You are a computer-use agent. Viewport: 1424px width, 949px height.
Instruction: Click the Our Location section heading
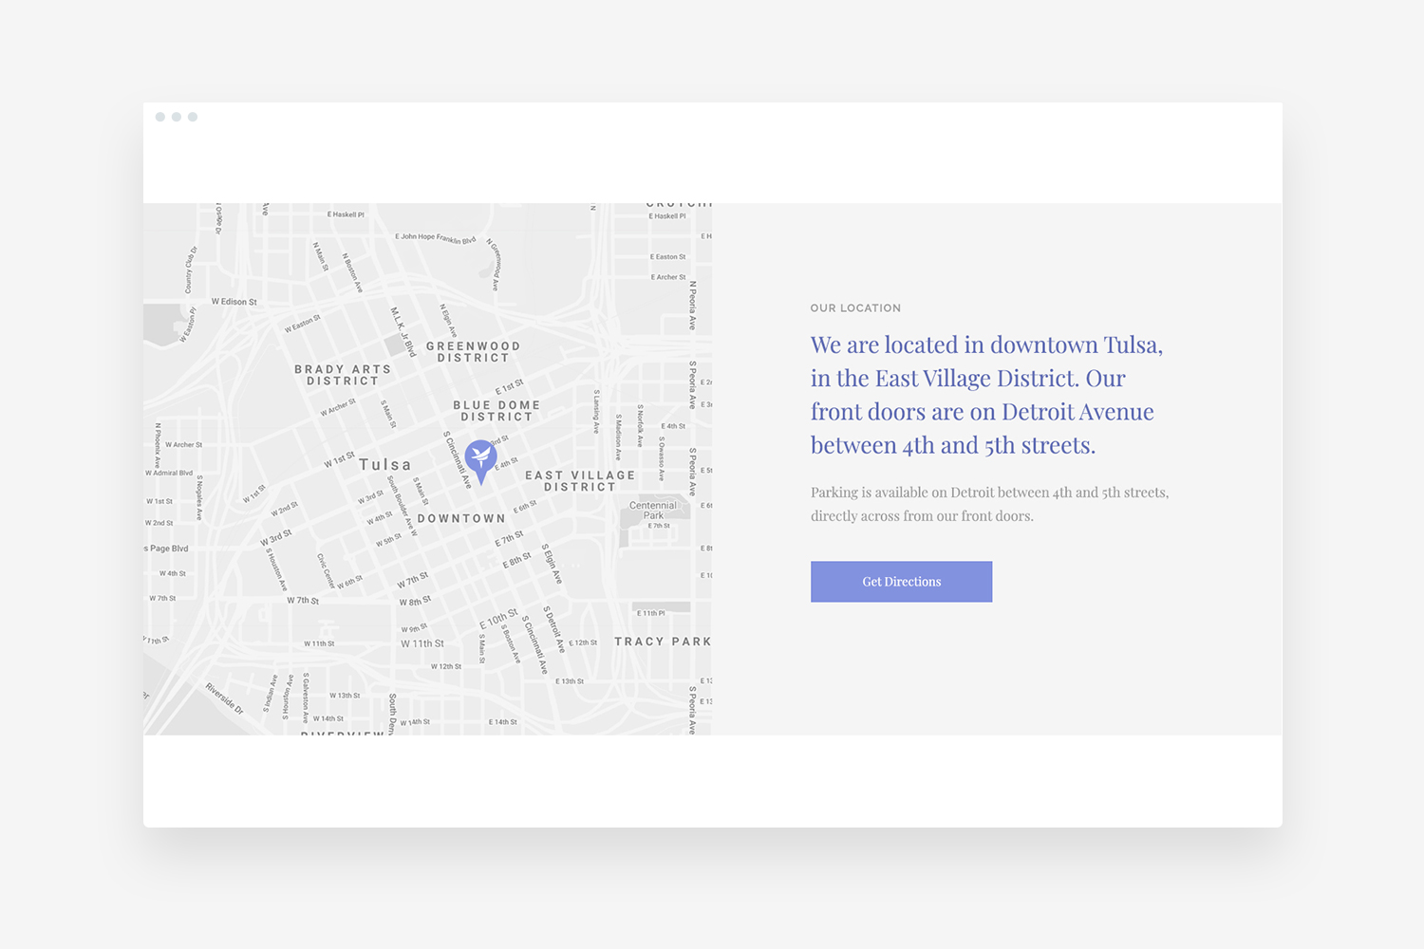coord(855,308)
